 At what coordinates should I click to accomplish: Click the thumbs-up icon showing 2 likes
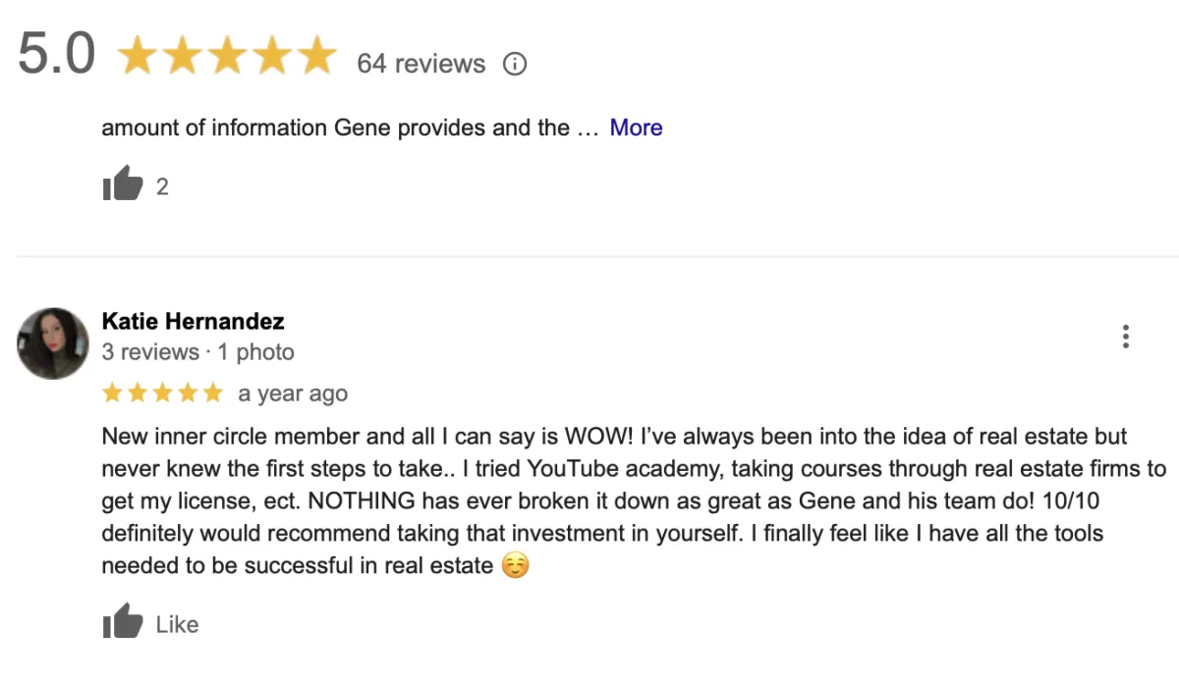click(123, 184)
